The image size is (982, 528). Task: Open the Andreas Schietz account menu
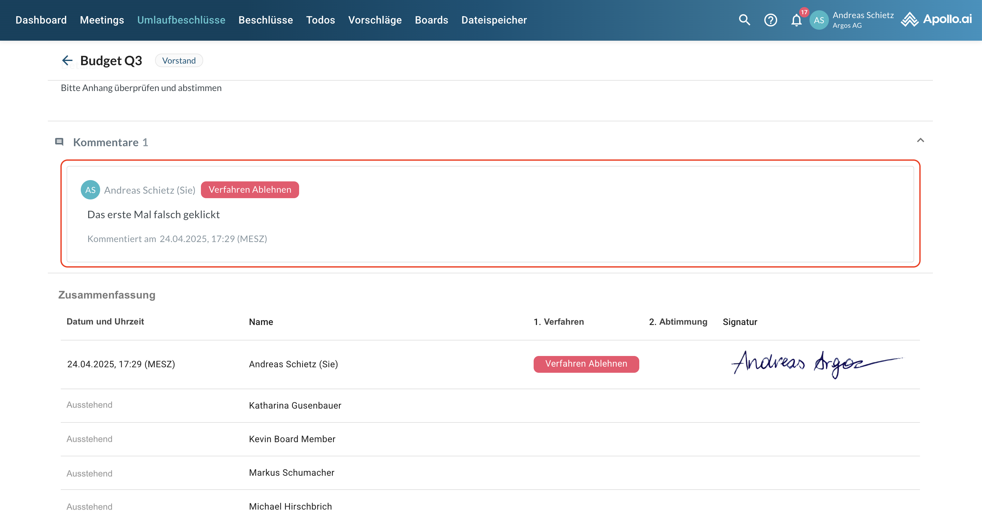(x=863, y=20)
